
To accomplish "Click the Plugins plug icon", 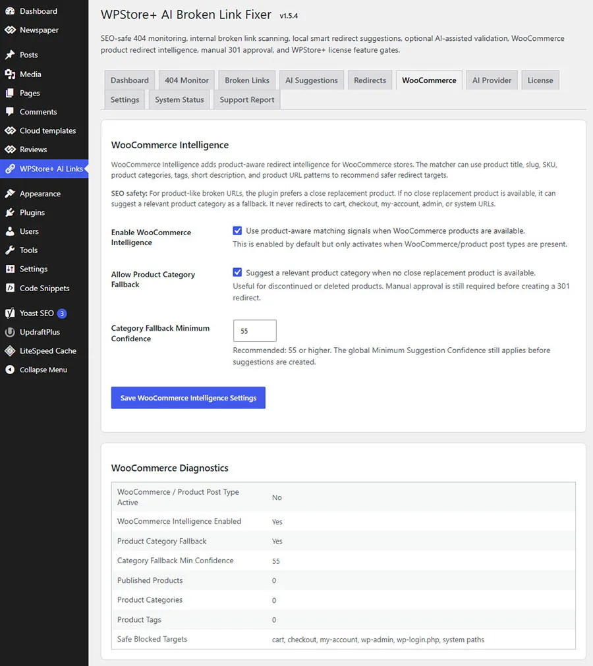I will click(x=10, y=212).
